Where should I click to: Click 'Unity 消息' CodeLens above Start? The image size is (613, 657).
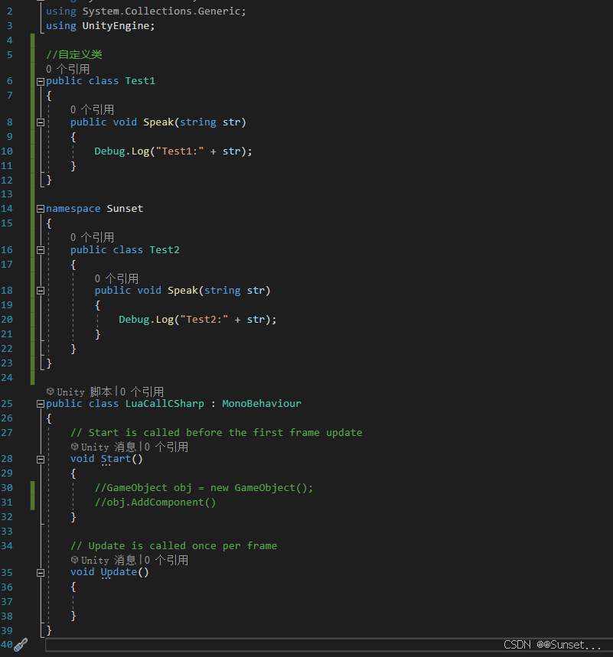[x=109, y=447]
